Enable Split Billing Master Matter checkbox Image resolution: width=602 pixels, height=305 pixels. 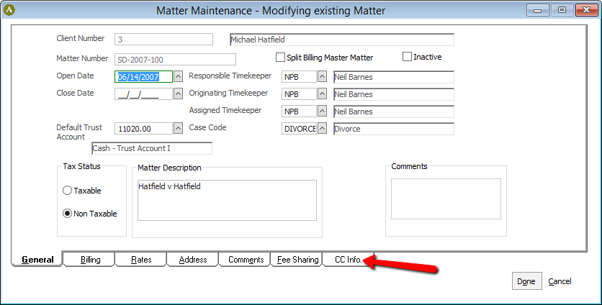[280, 57]
